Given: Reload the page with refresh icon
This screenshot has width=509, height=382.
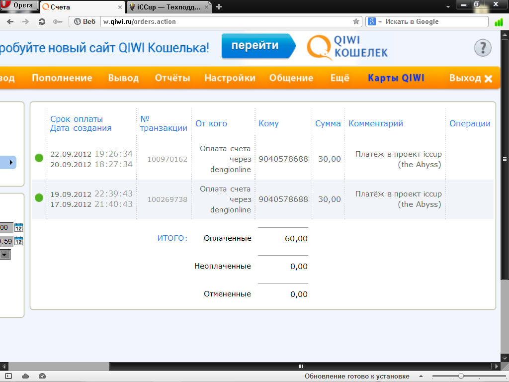Looking at the screenshot, I should (x=42, y=22).
